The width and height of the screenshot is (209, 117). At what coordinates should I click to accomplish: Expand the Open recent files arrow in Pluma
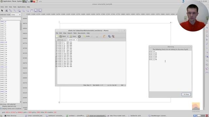pyautogui.click(x=68, y=36)
